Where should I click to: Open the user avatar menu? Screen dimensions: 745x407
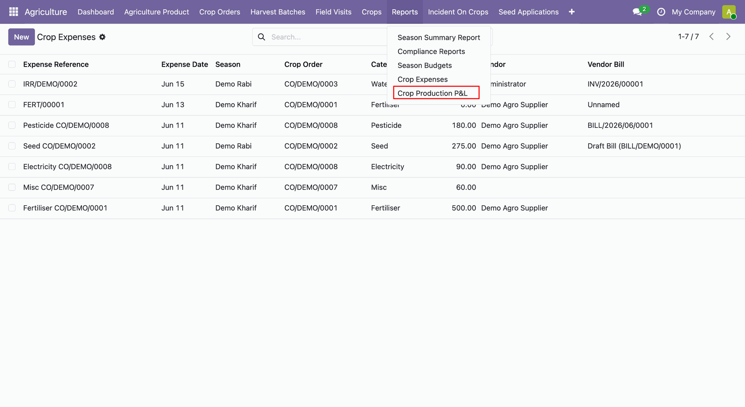(729, 12)
